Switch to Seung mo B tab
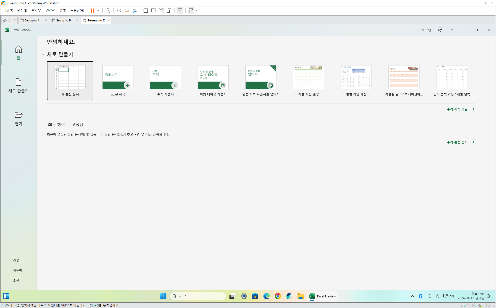The height and width of the screenshot is (308, 496). (x=63, y=20)
